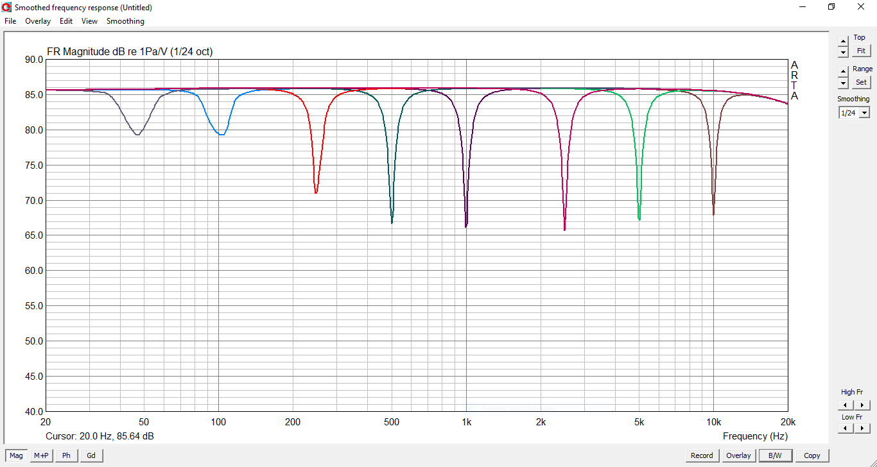877x467 pixels.
Task: Toggle the B/W color mode button
Action: (776, 455)
